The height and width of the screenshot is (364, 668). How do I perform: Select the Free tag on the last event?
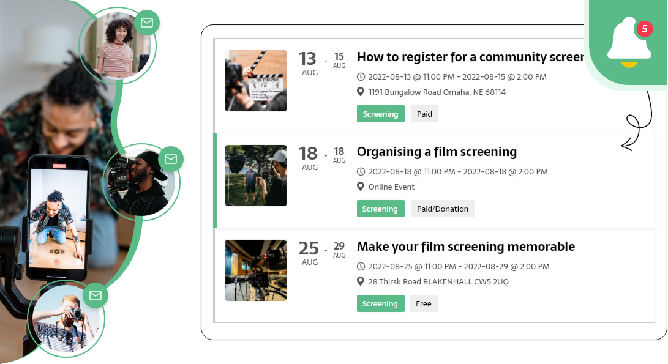tap(423, 303)
